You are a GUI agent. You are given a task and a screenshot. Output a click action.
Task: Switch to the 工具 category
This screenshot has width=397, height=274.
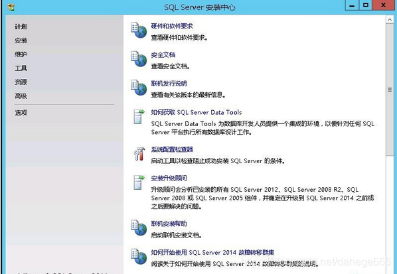21,68
